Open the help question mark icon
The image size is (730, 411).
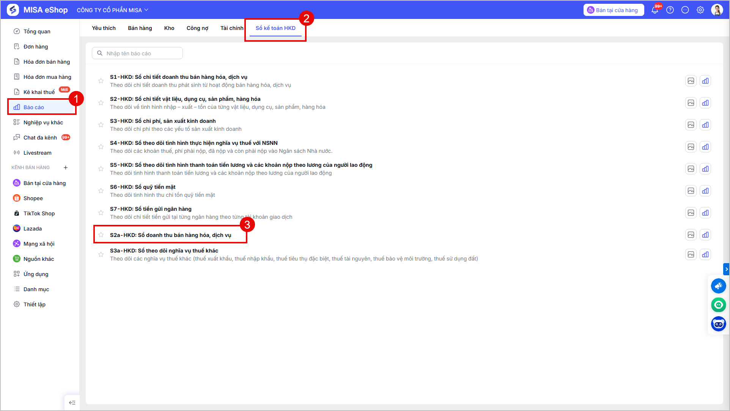(x=670, y=10)
